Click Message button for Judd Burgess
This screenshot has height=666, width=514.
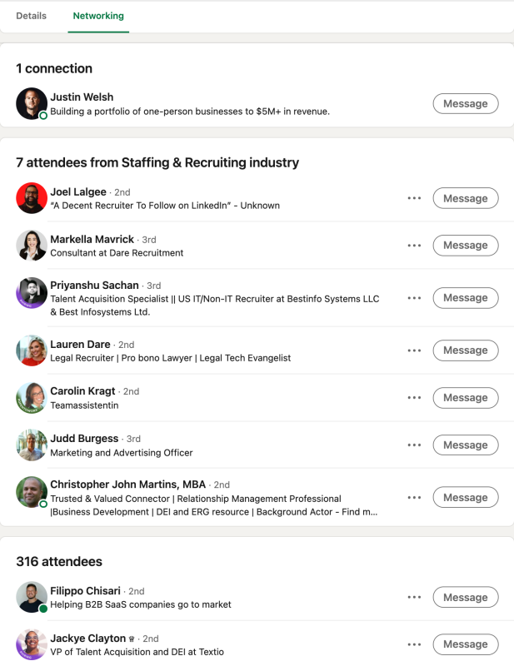click(466, 445)
